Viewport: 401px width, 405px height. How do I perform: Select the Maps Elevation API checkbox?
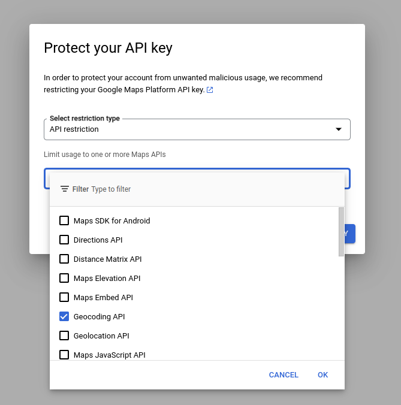(64, 278)
